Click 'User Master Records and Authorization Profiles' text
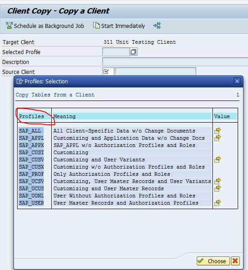The width and height of the screenshot is (248, 270). 126,203
